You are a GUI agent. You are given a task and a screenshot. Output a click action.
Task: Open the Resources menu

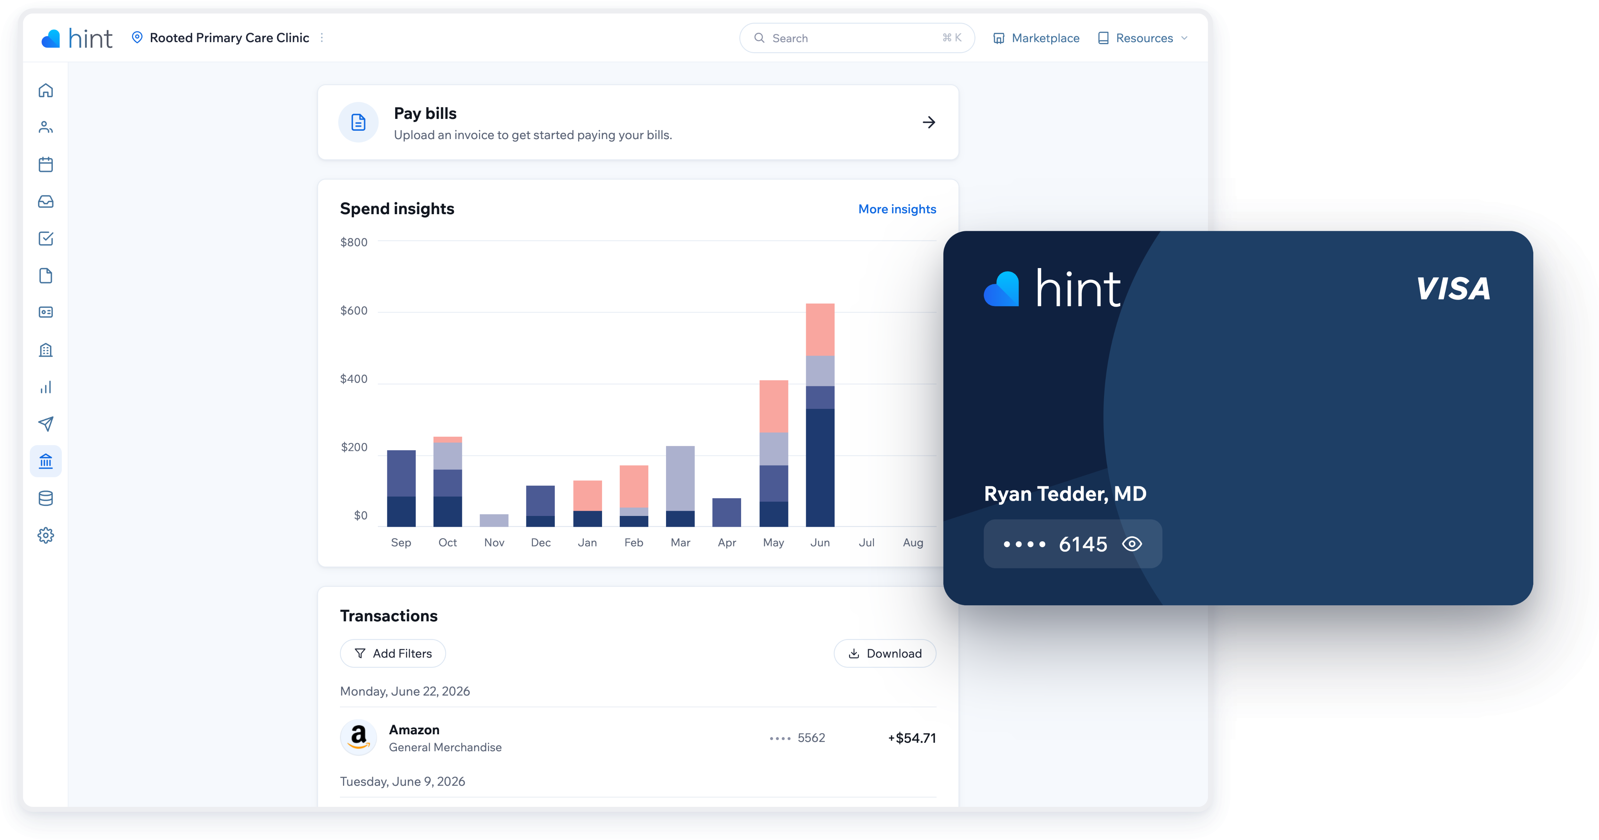click(1143, 38)
